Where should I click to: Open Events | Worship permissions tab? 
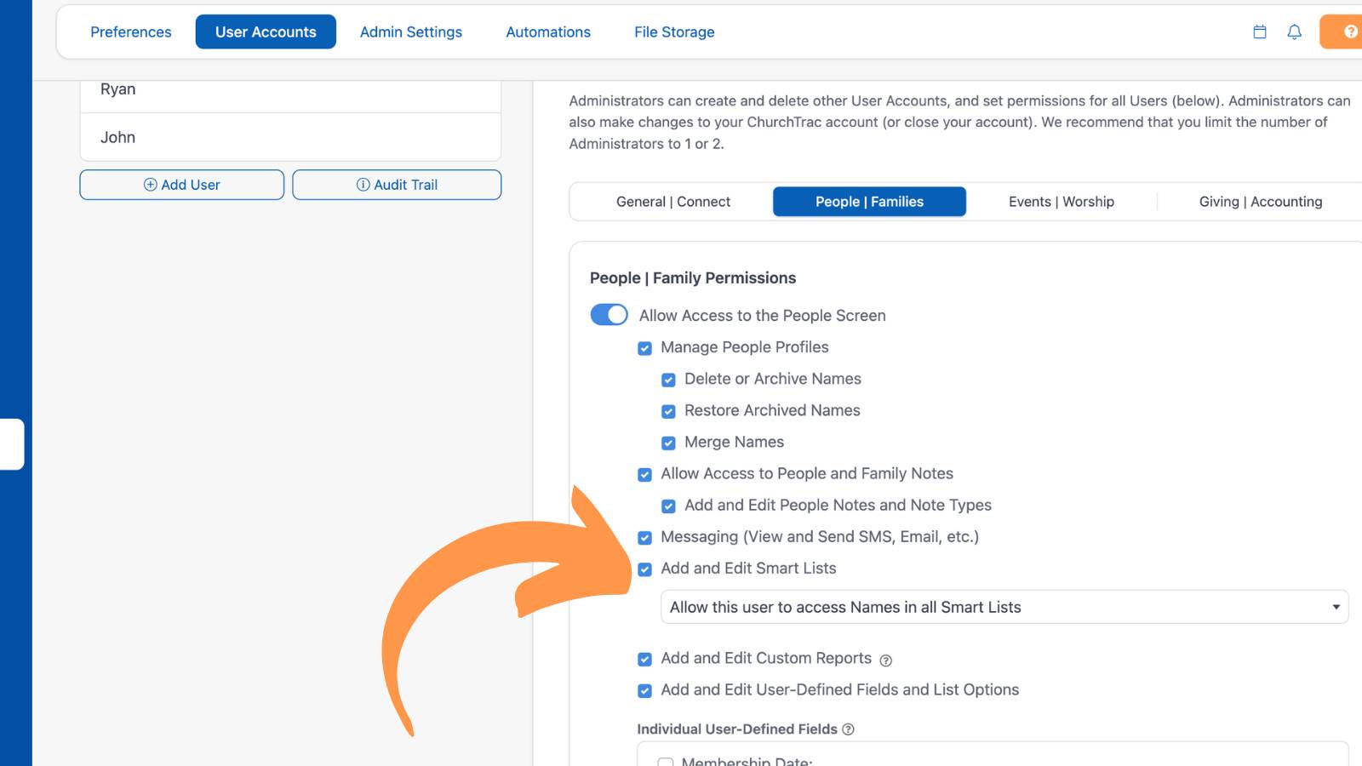coord(1062,202)
